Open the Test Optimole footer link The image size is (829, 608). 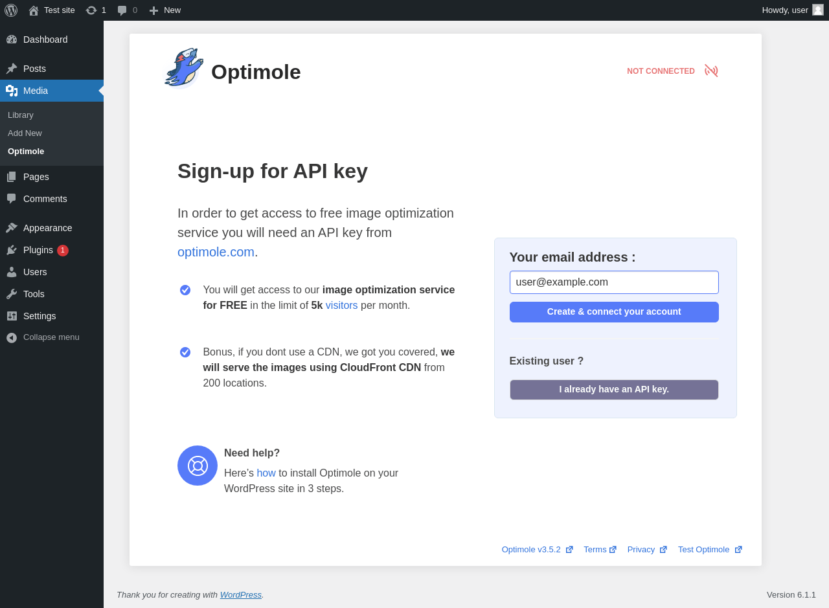710,550
